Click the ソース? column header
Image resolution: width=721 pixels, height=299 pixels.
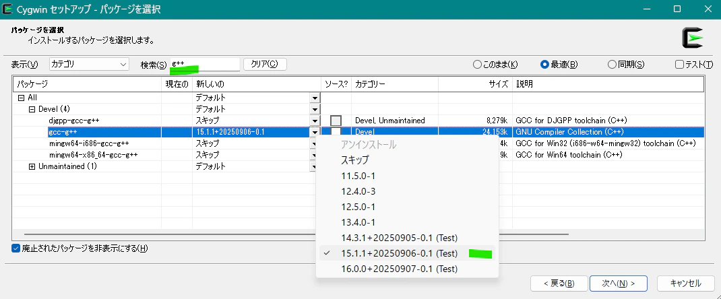336,84
